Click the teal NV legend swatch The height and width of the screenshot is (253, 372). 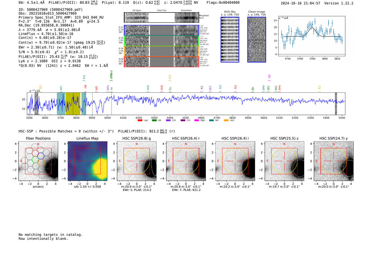(x=211, y=120)
